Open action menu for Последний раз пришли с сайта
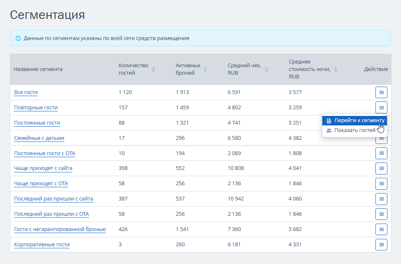The width and height of the screenshot is (401, 264). 381,199
